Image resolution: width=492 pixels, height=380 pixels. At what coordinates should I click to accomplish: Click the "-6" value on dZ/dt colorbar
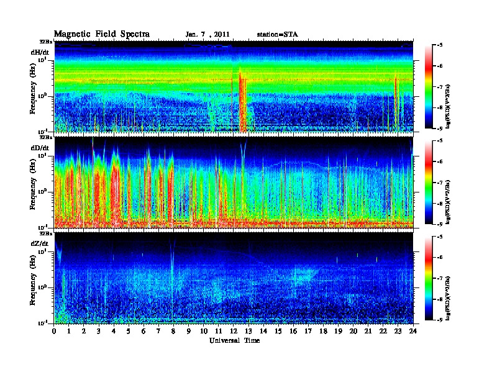(x=439, y=257)
